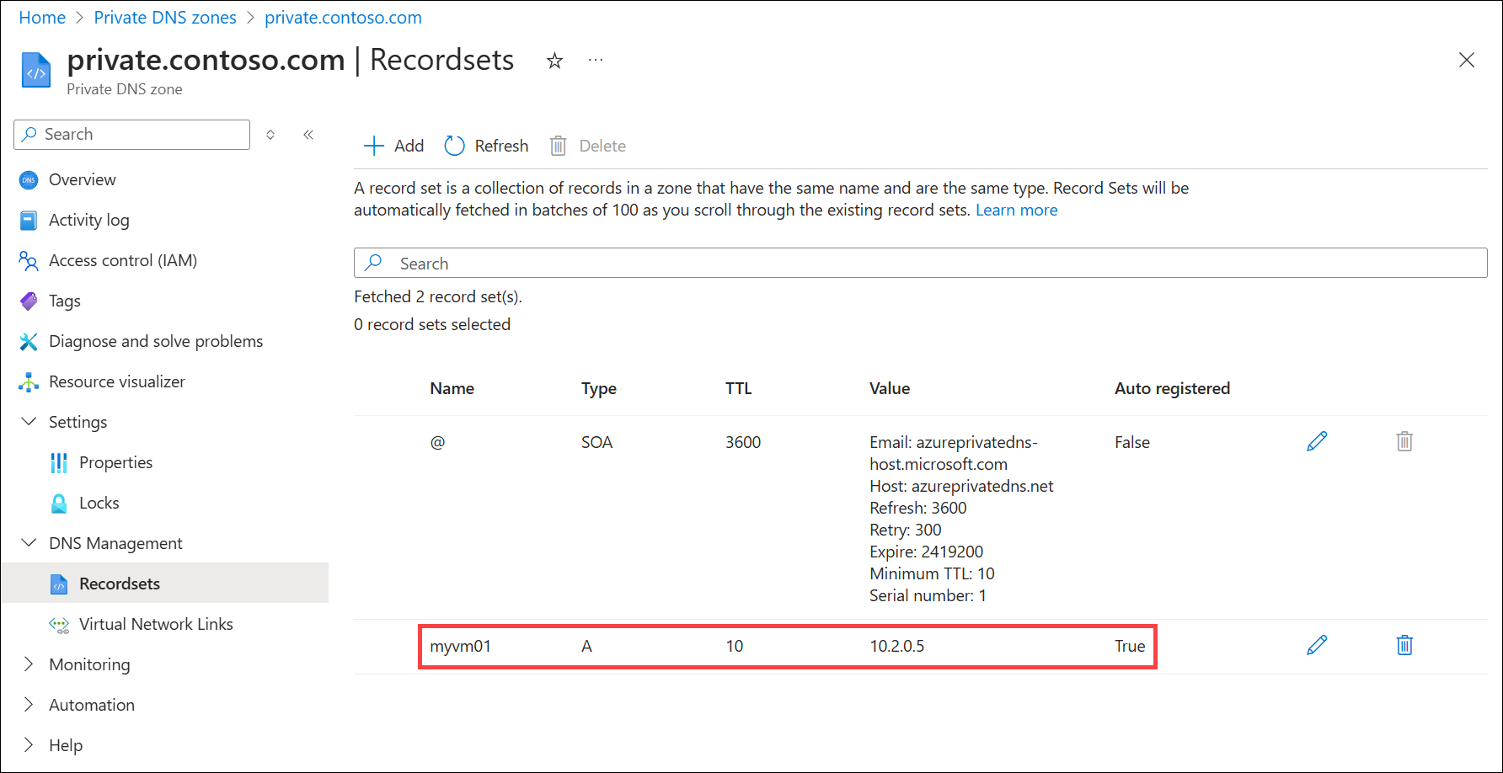This screenshot has height=773, width=1503.
Task: Select the Tags icon in the sidebar
Action: point(28,301)
